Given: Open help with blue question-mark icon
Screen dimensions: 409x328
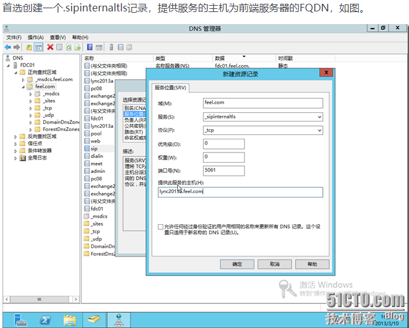Looking at the screenshot, I should tap(90, 47).
